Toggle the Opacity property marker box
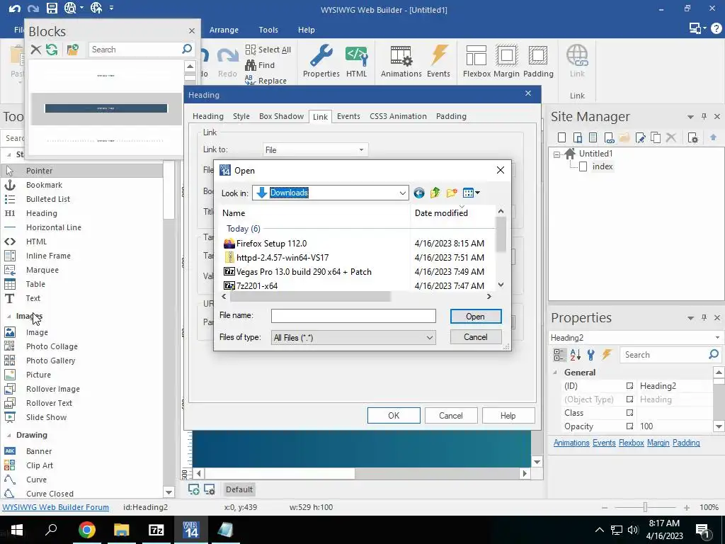 pyautogui.click(x=629, y=426)
